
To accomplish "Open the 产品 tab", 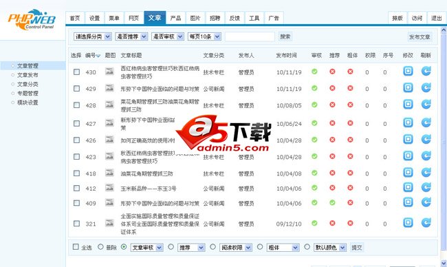I will point(175,18).
